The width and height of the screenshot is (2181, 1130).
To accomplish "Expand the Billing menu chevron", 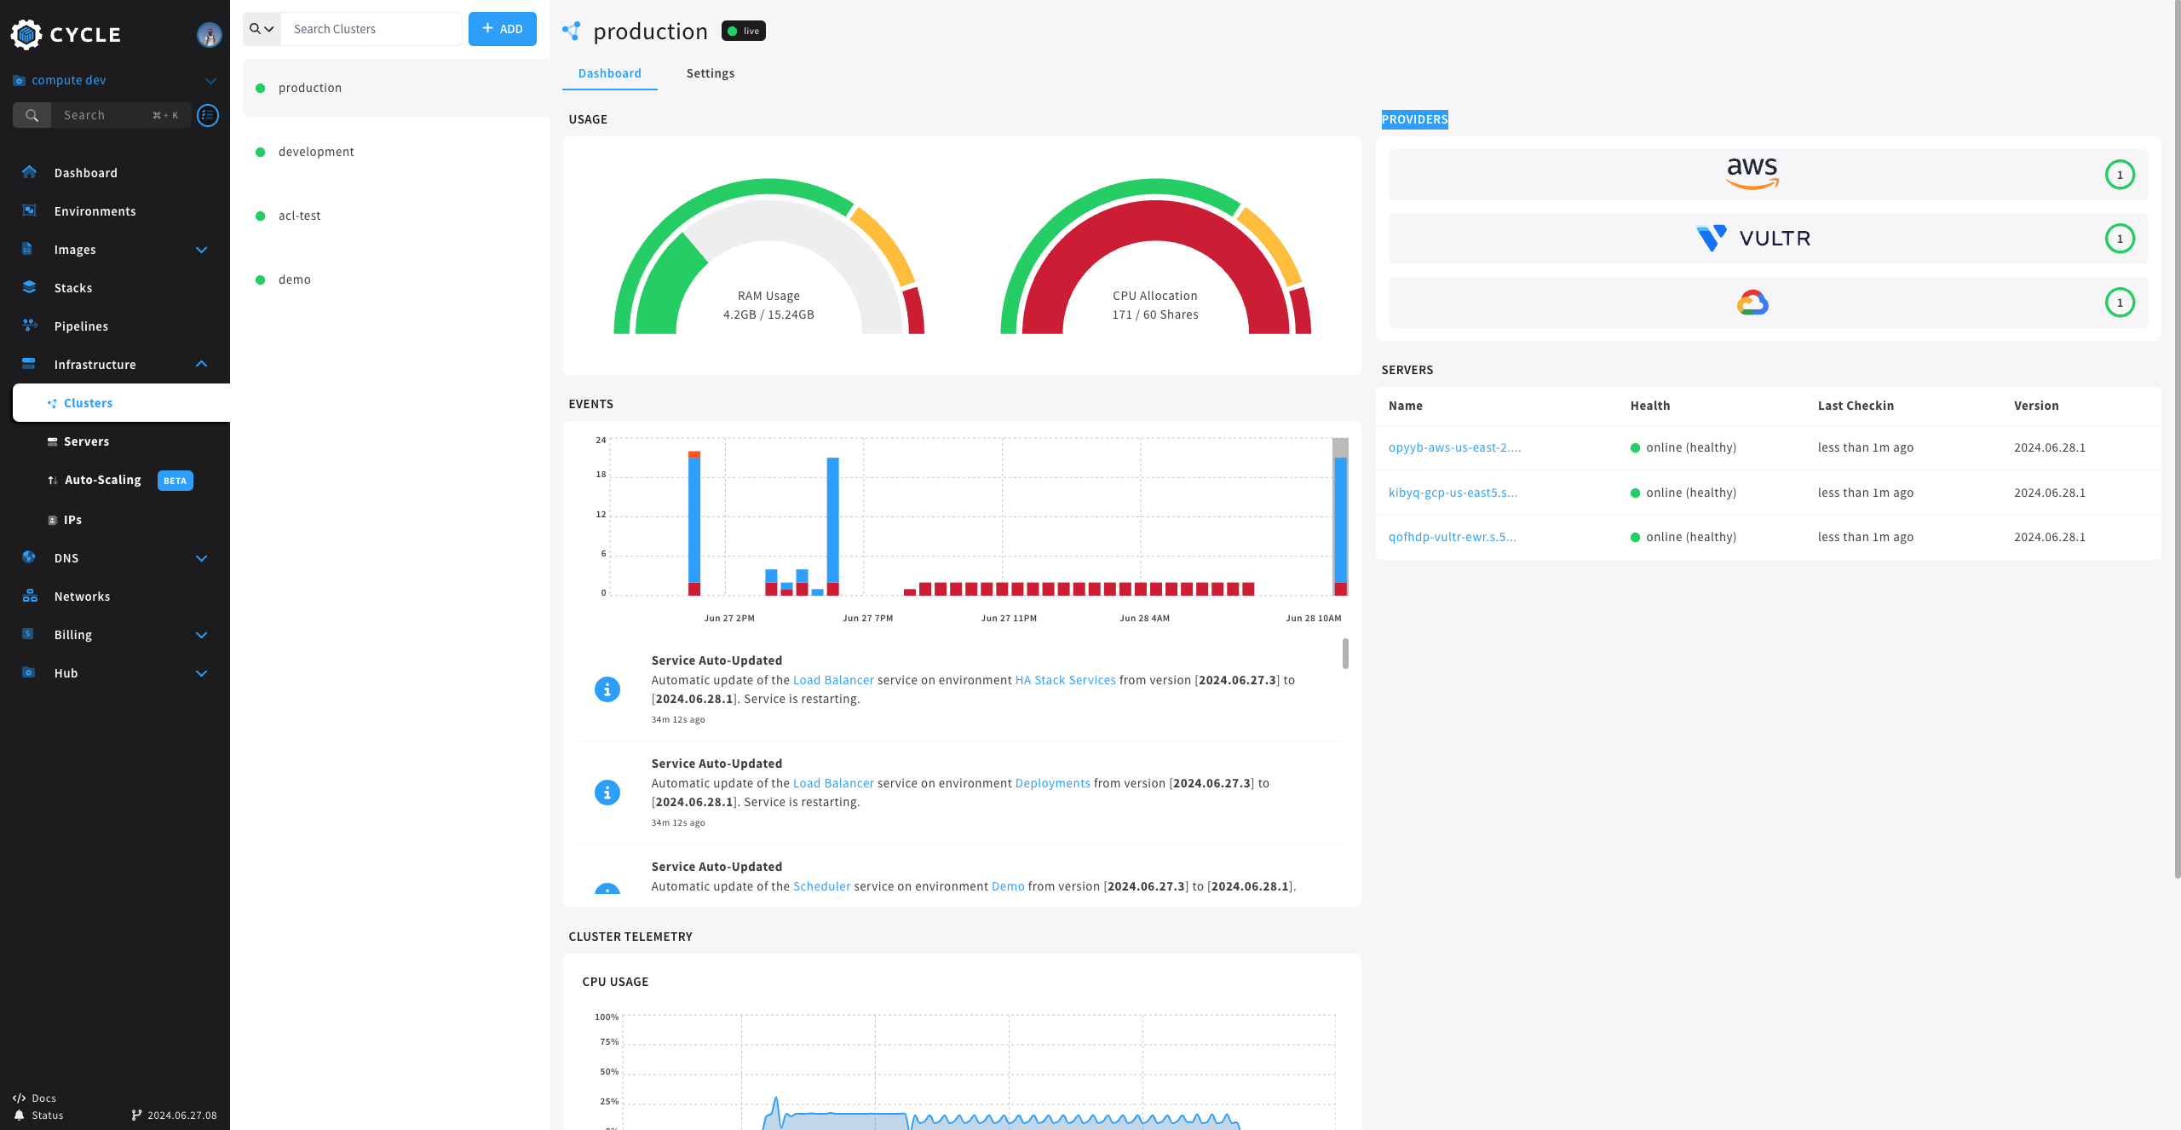I will click(202, 635).
